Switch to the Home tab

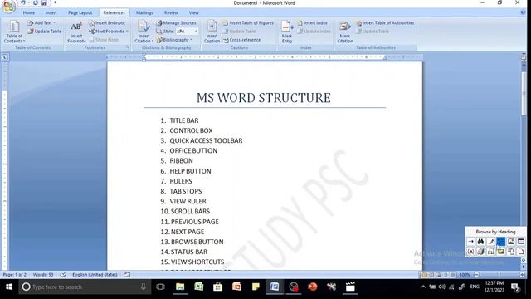pos(29,12)
